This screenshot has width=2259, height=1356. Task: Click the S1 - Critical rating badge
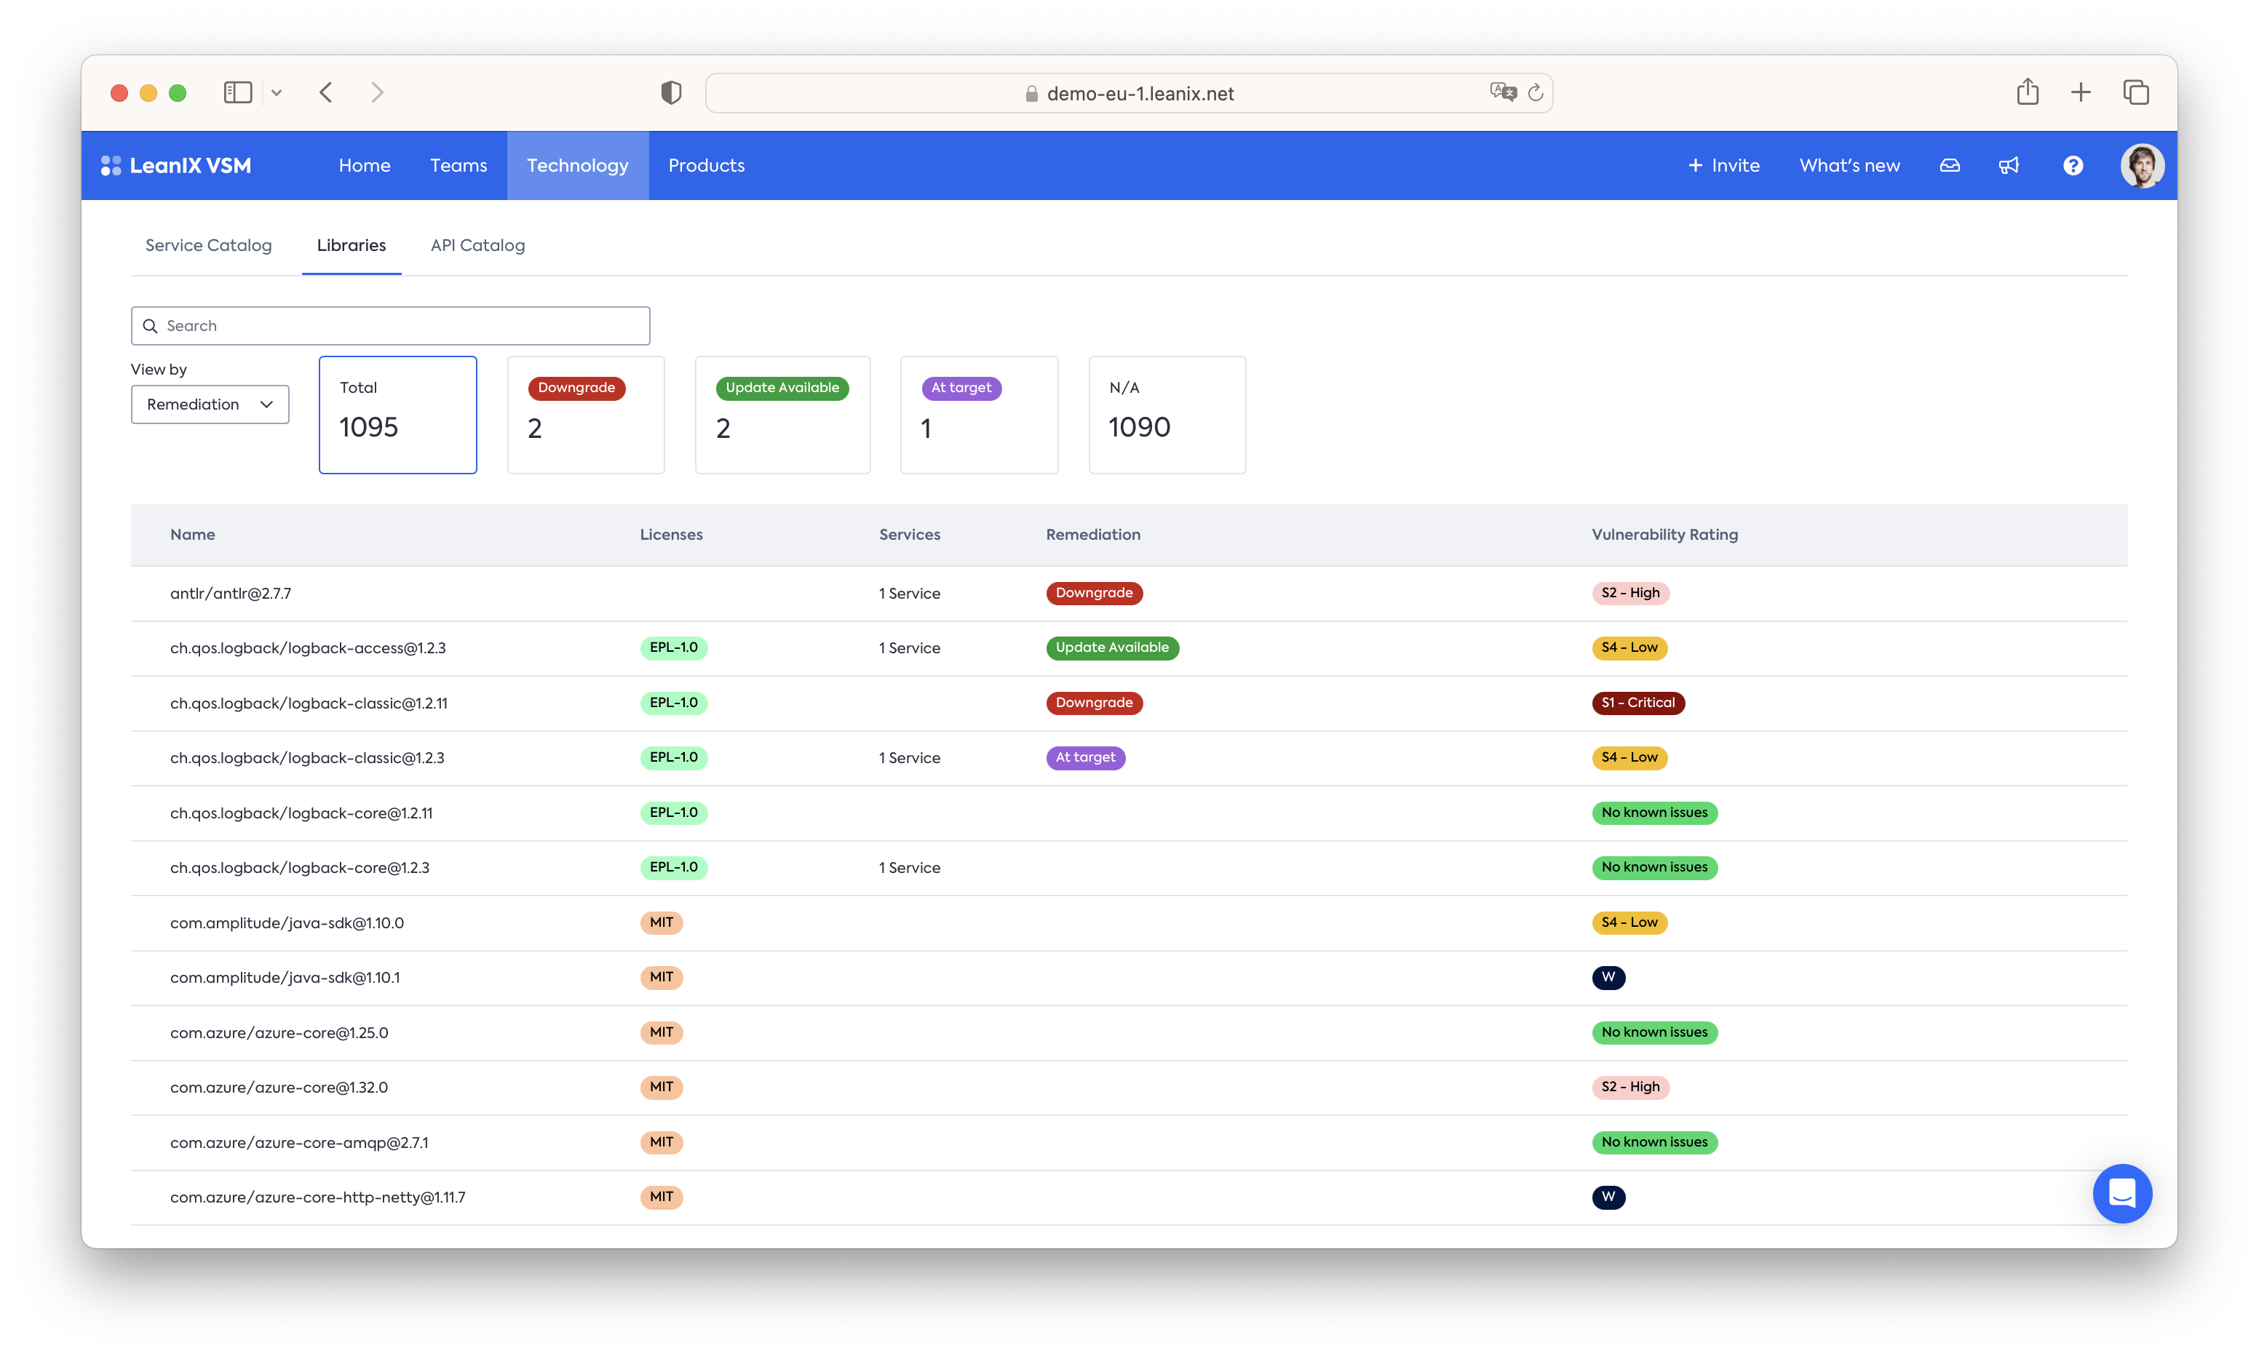pos(1637,703)
